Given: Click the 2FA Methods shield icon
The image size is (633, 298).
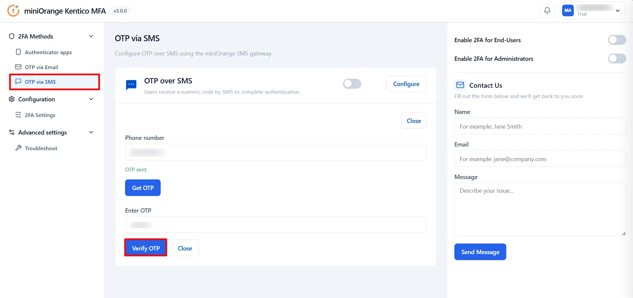Looking at the screenshot, I should pos(12,36).
